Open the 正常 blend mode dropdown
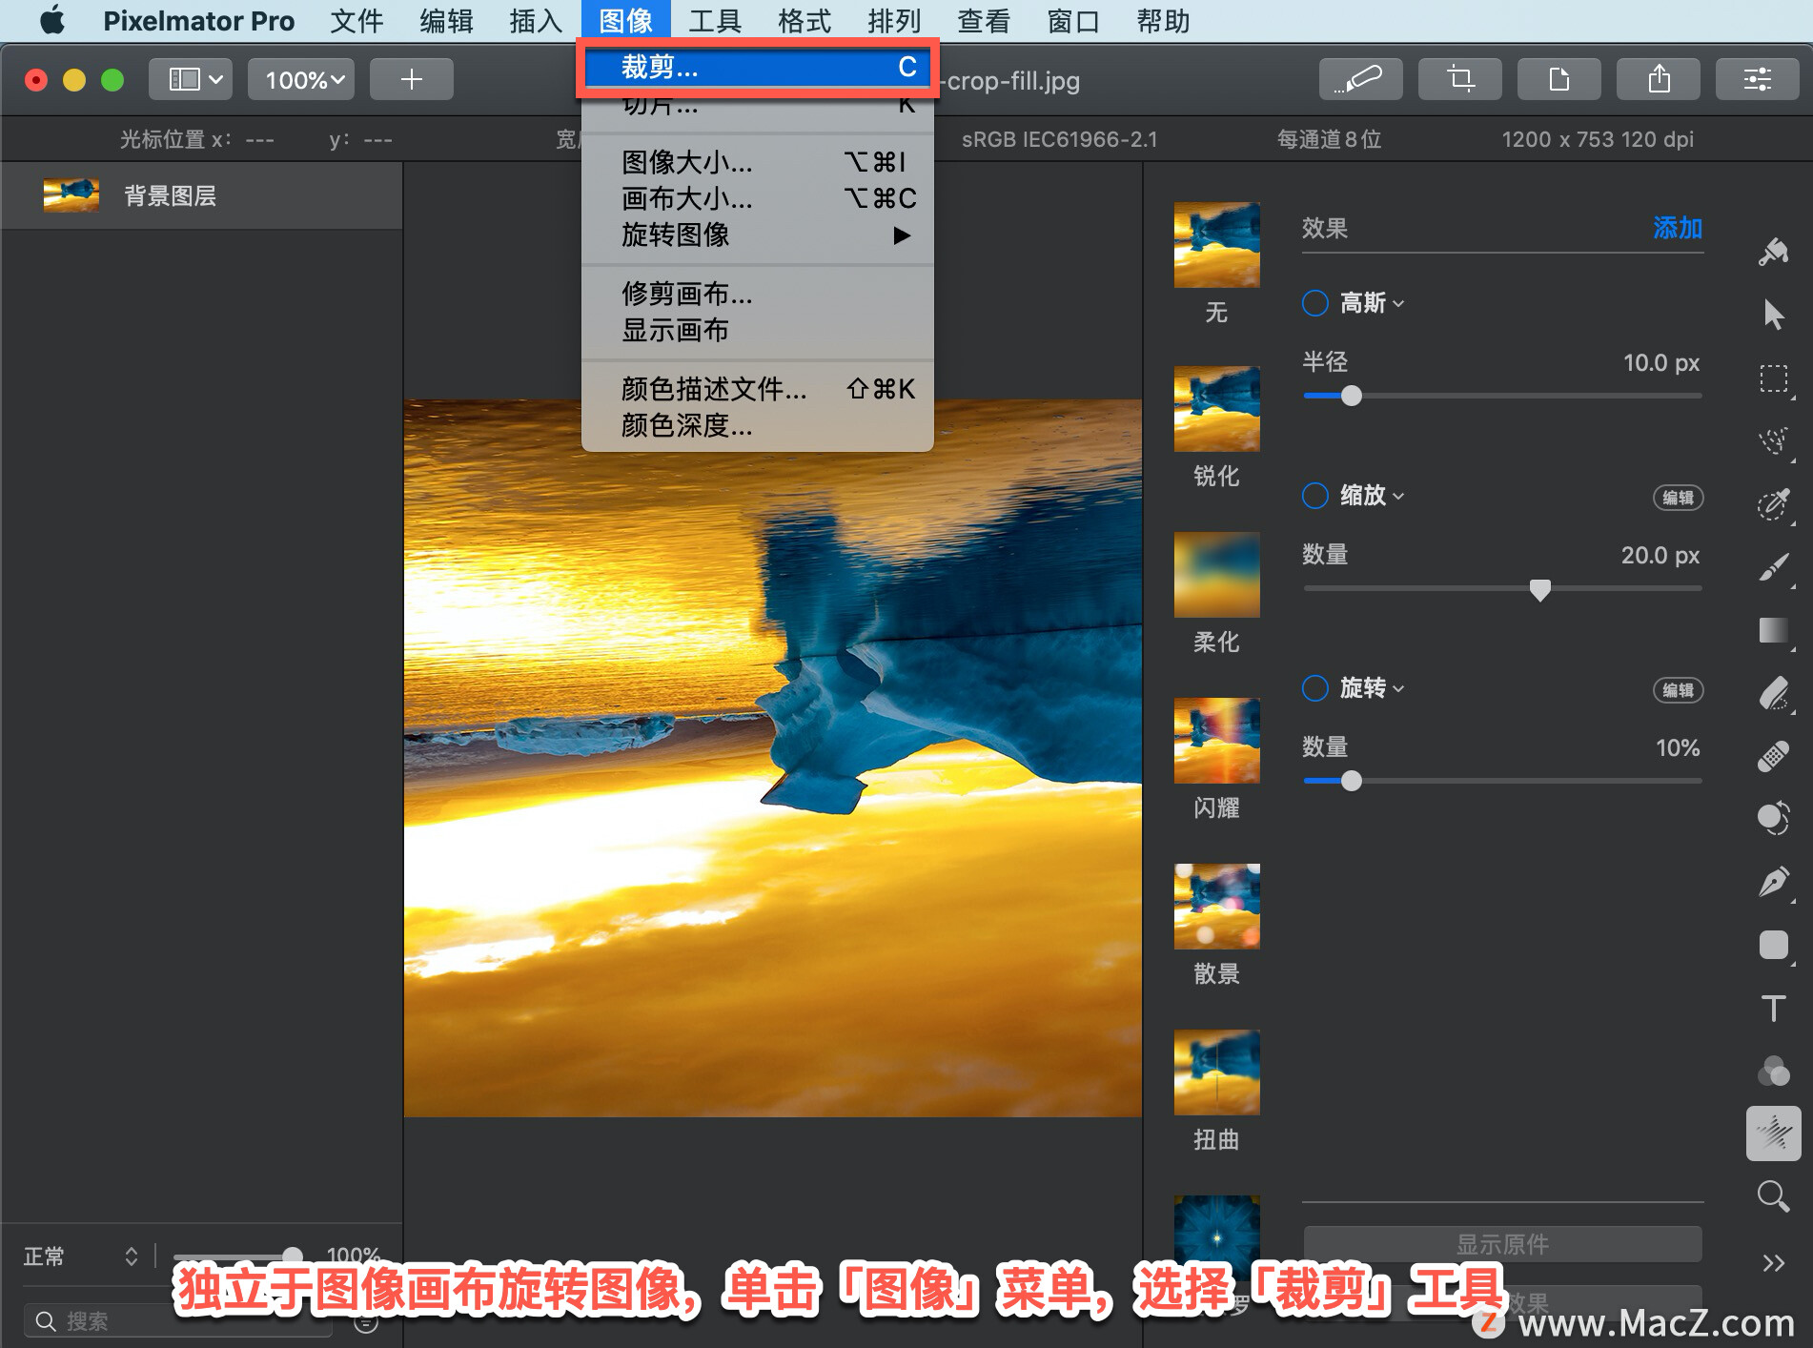The width and height of the screenshot is (1813, 1348). tap(81, 1256)
